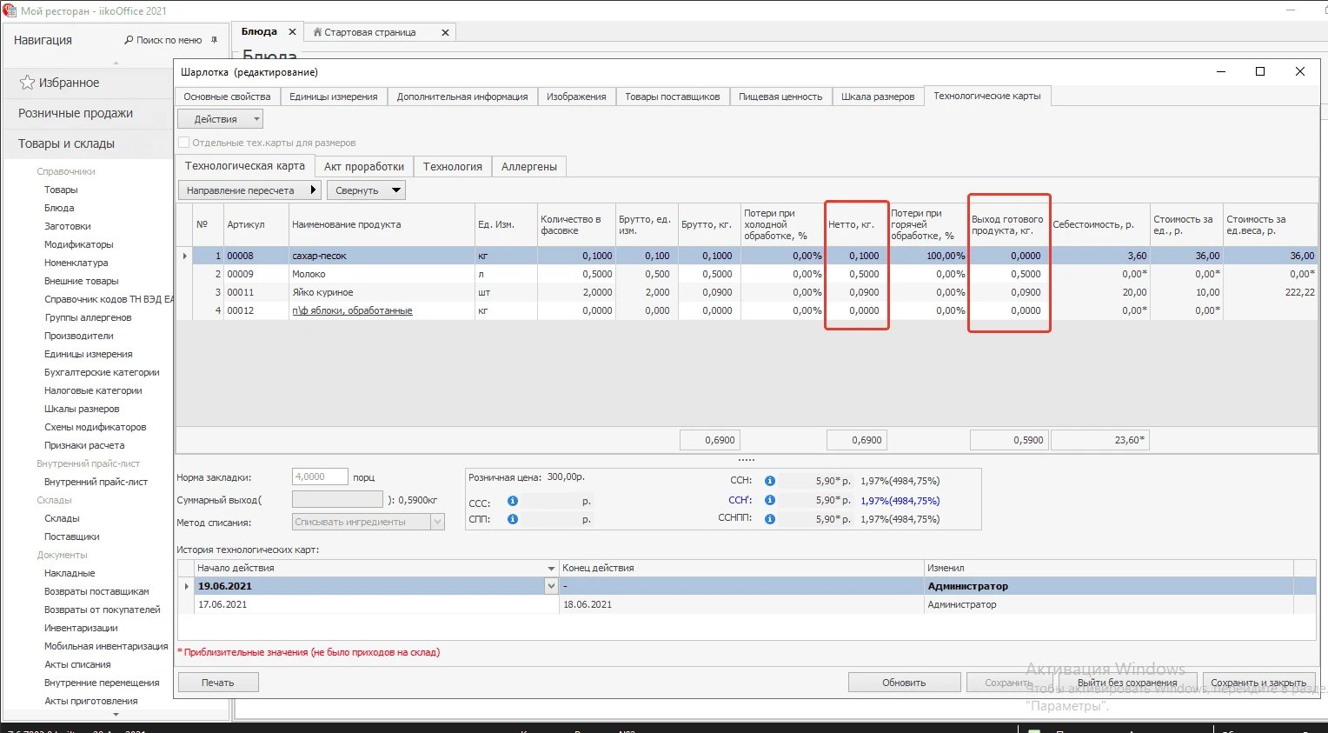Image resolution: width=1328 pixels, height=733 pixels.
Task: Close the Блюда tab using its X
Action: click(x=292, y=32)
